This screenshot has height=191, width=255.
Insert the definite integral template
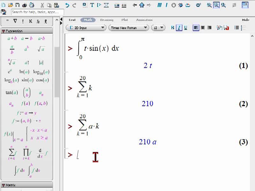click(34, 170)
